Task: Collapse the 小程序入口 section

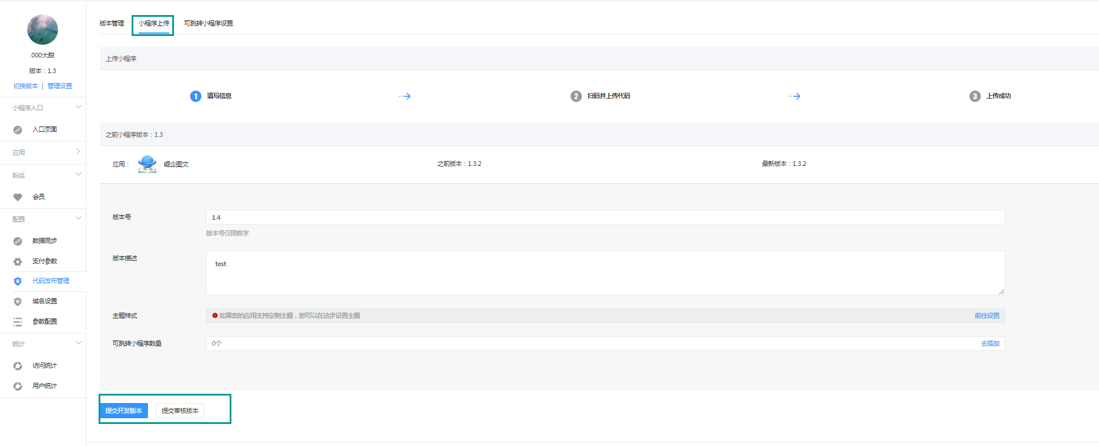Action: (78, 107)
